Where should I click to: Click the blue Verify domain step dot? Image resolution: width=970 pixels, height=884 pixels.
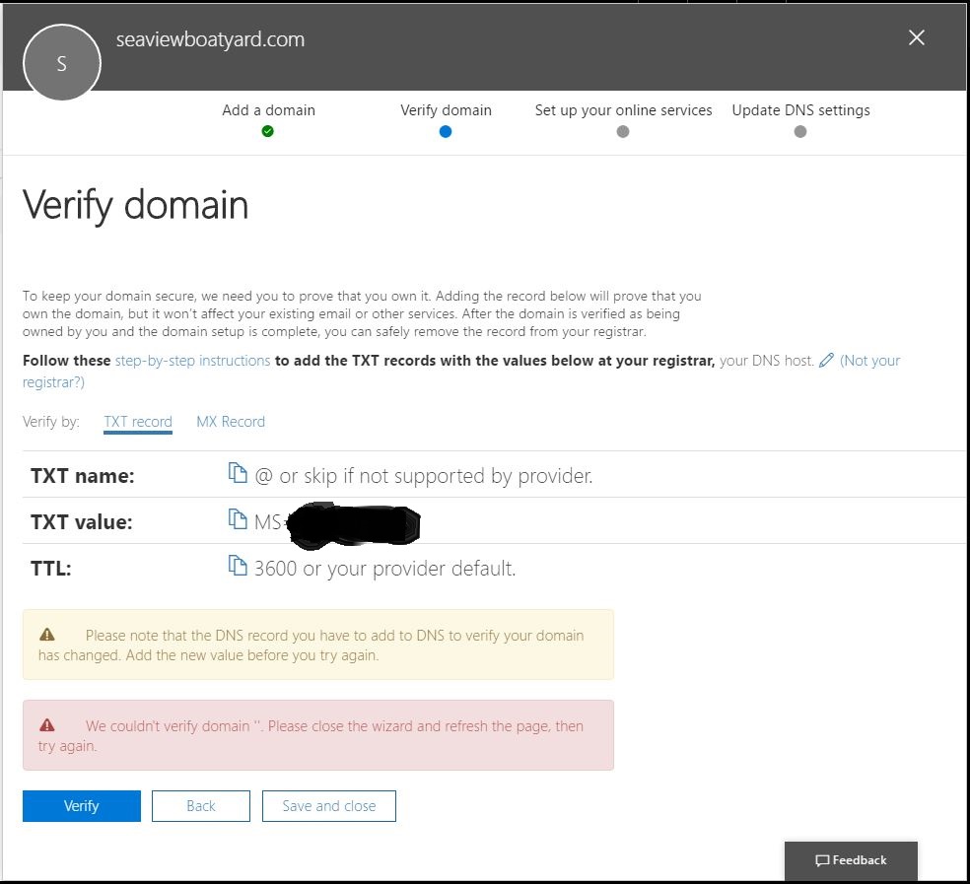(x=446, y=131)
